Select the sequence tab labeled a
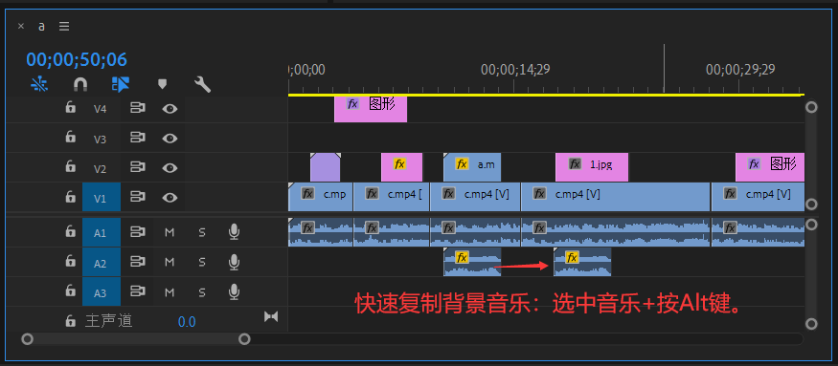 42,26
